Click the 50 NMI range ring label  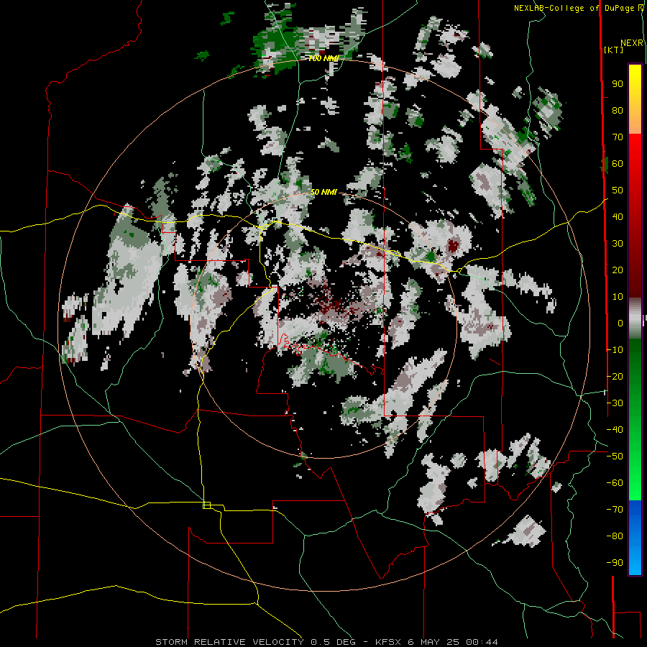pos(323,192)
